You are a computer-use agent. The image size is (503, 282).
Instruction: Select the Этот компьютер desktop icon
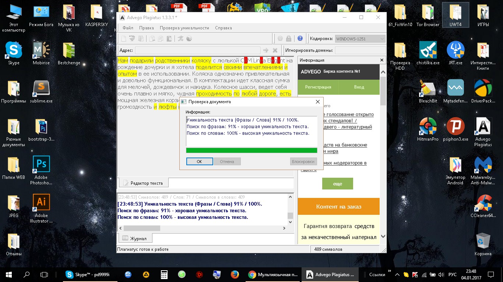(14, 18)
